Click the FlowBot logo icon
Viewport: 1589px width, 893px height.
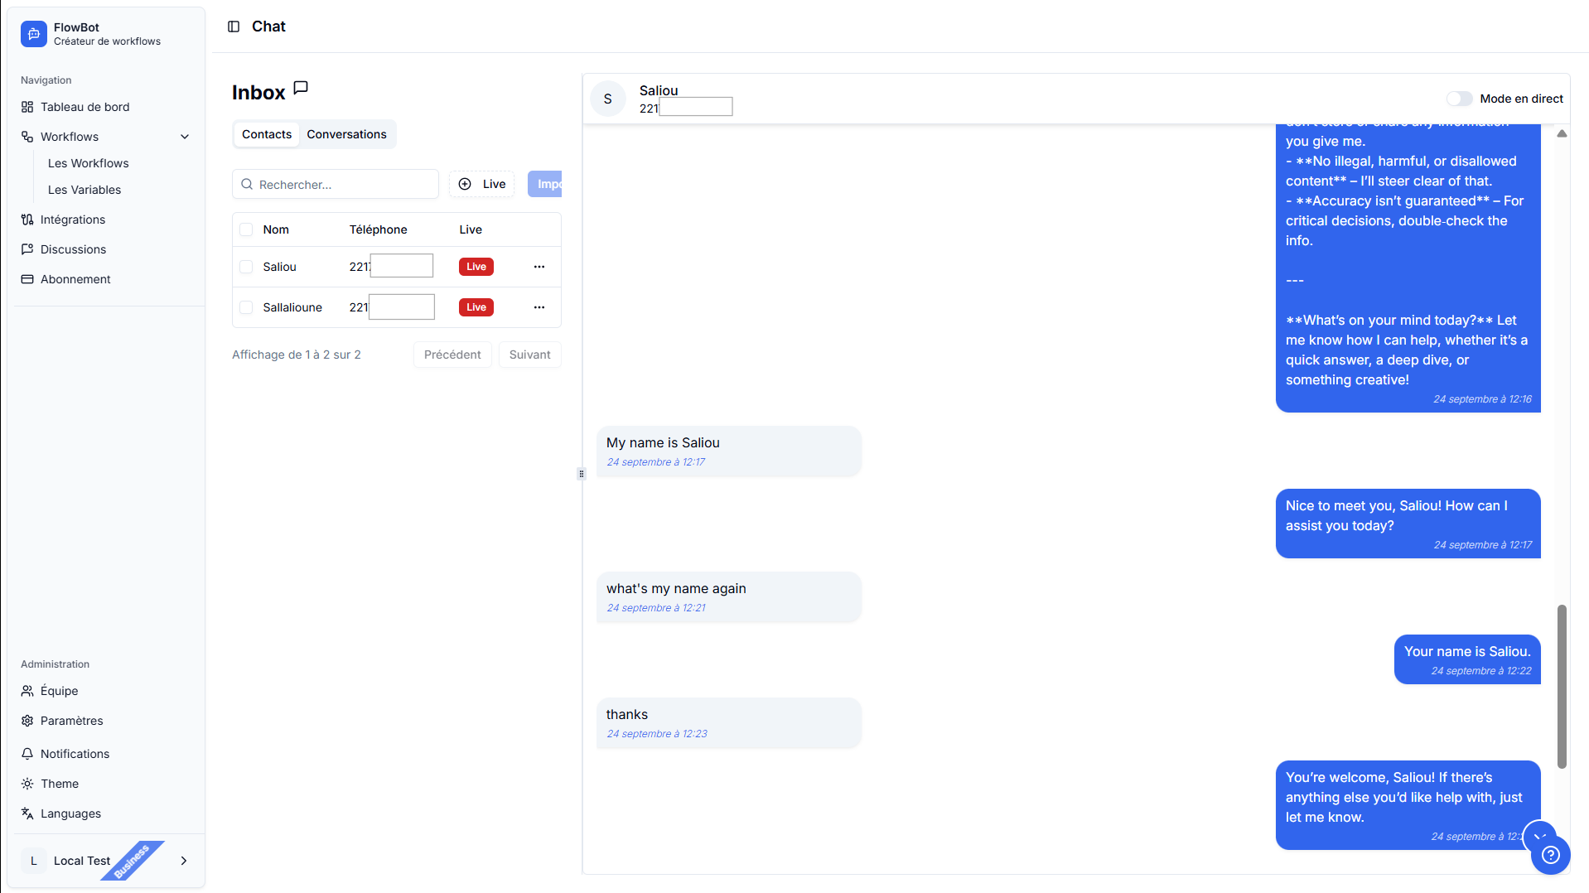coord(34,34)
